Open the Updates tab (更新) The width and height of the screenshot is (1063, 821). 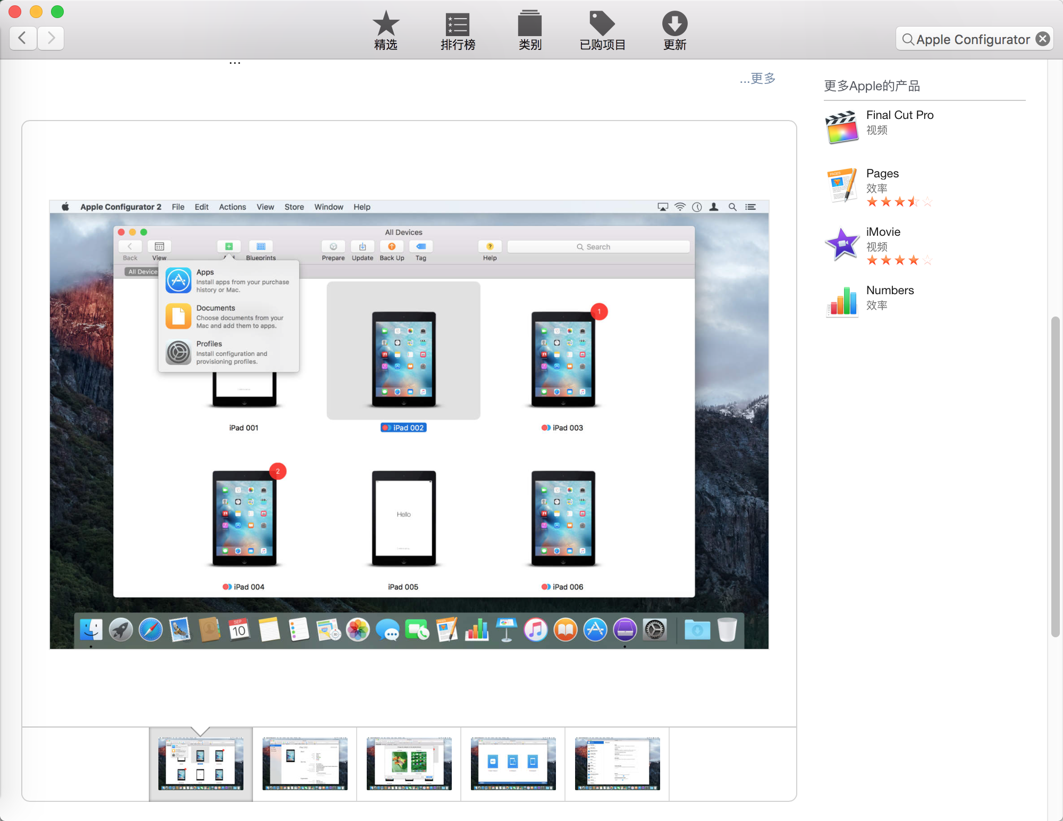[x=674, y=31]
